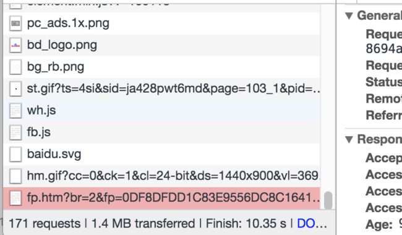Collapse the General section triangle
Screen dimensions: 402x235
click(x=349, y=15)
